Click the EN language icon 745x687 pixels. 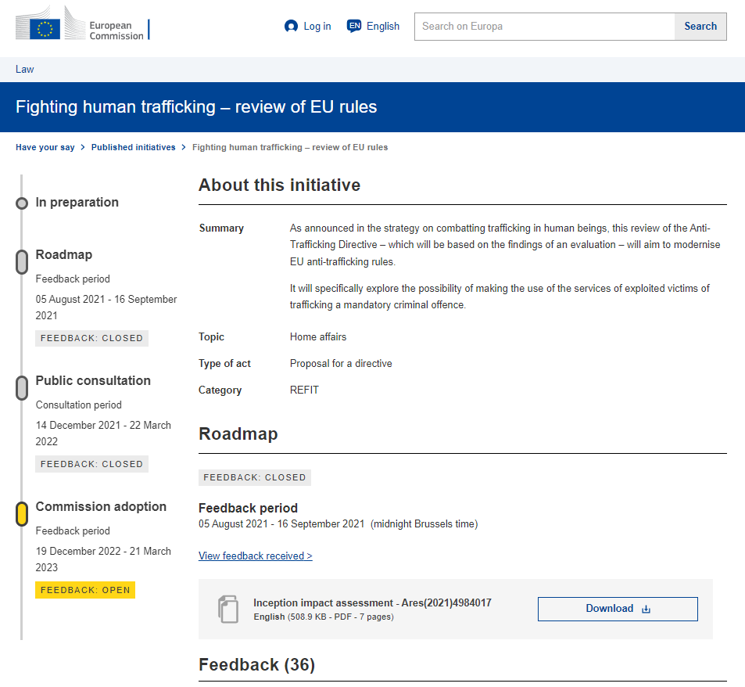(354, 26)
